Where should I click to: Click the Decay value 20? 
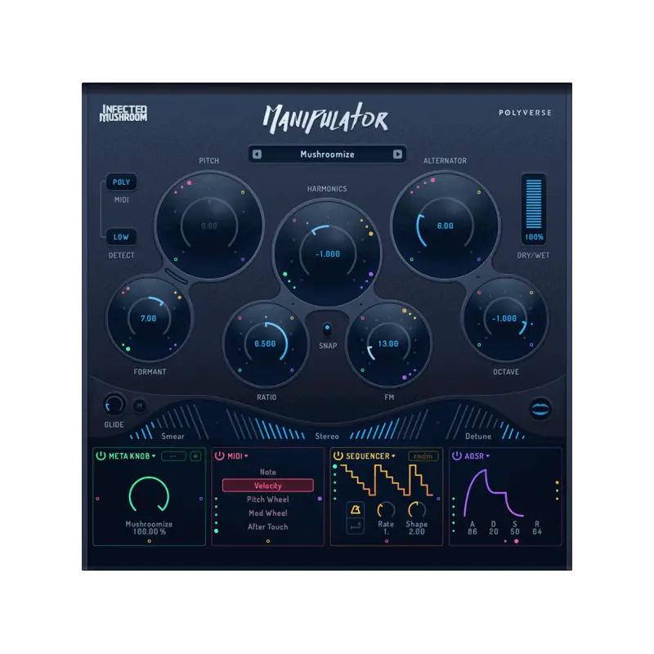tap(494, 532)
